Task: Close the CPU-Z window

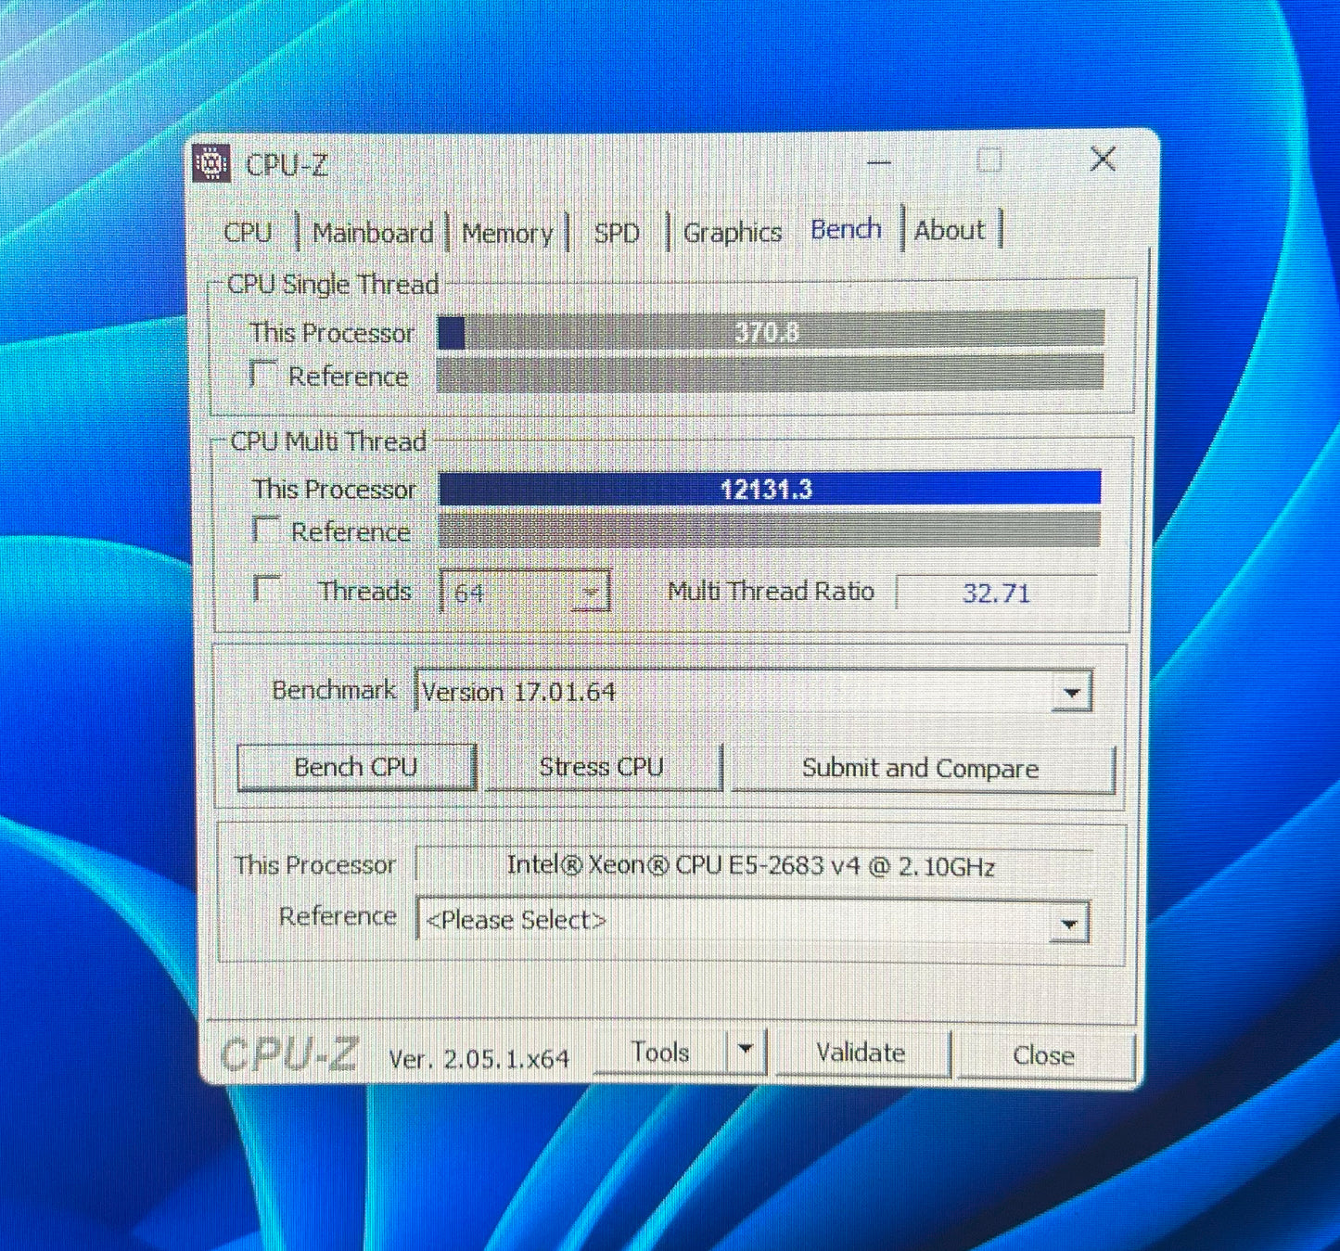Action: [x=1102, y=160]
